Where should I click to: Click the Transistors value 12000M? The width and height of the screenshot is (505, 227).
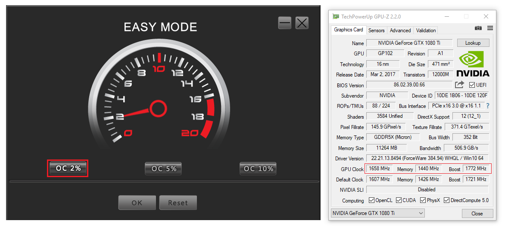pyautogui.click(x=440, y=74)
